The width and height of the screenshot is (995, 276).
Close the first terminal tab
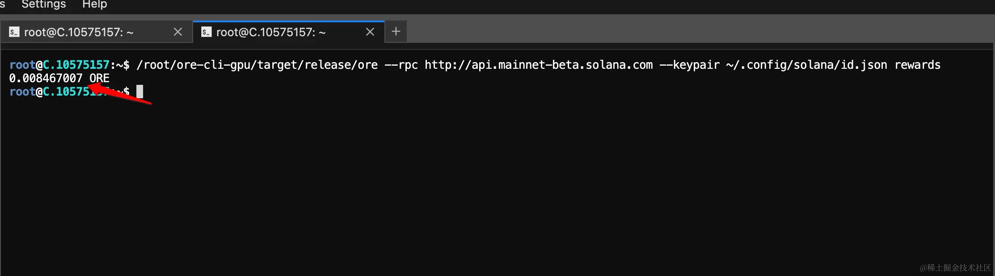178,32
